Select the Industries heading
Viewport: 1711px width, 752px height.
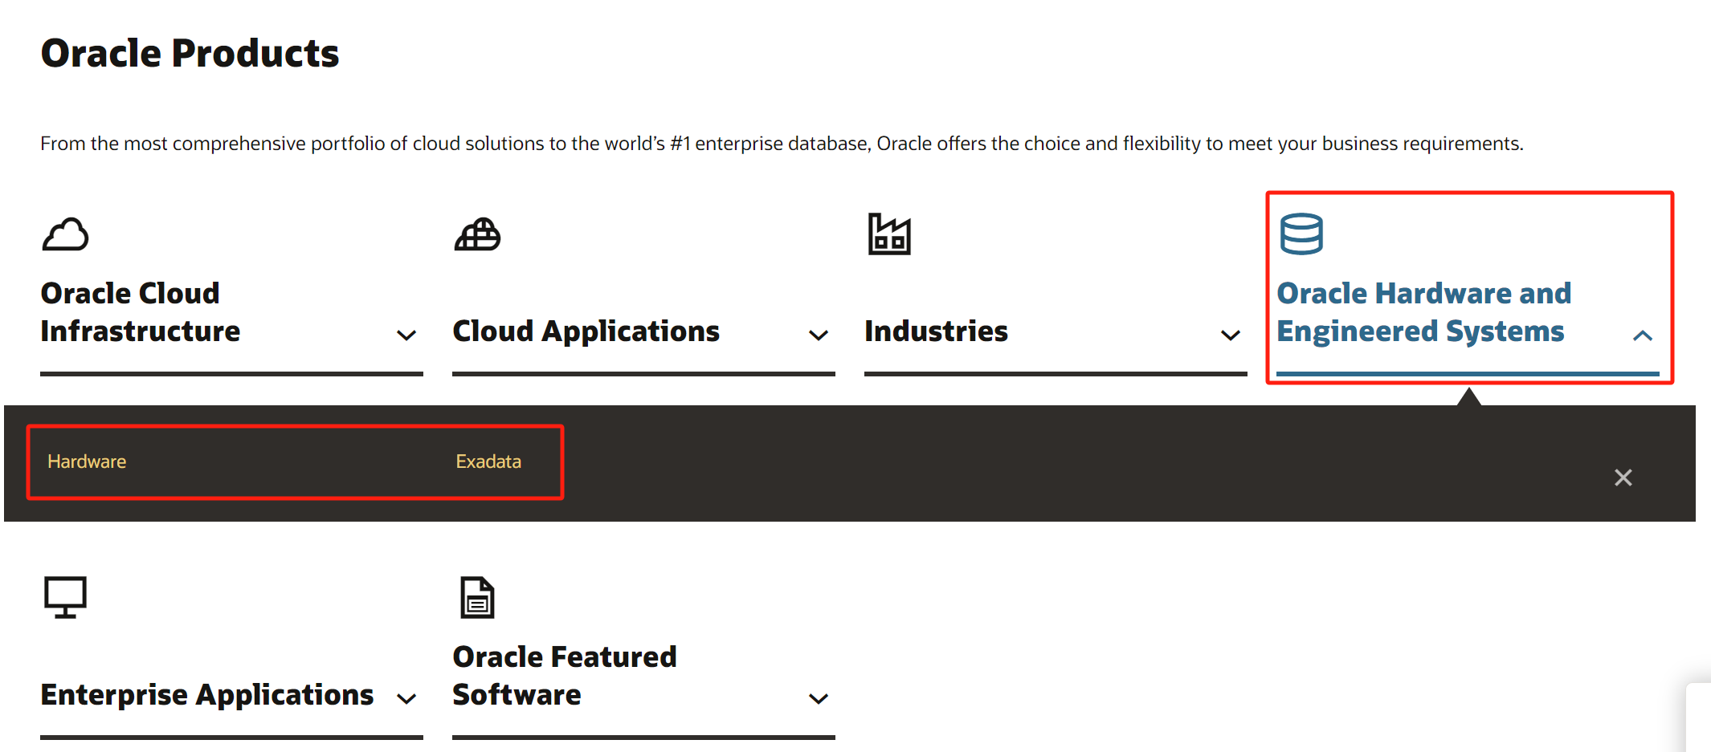[x=936, y=331]
